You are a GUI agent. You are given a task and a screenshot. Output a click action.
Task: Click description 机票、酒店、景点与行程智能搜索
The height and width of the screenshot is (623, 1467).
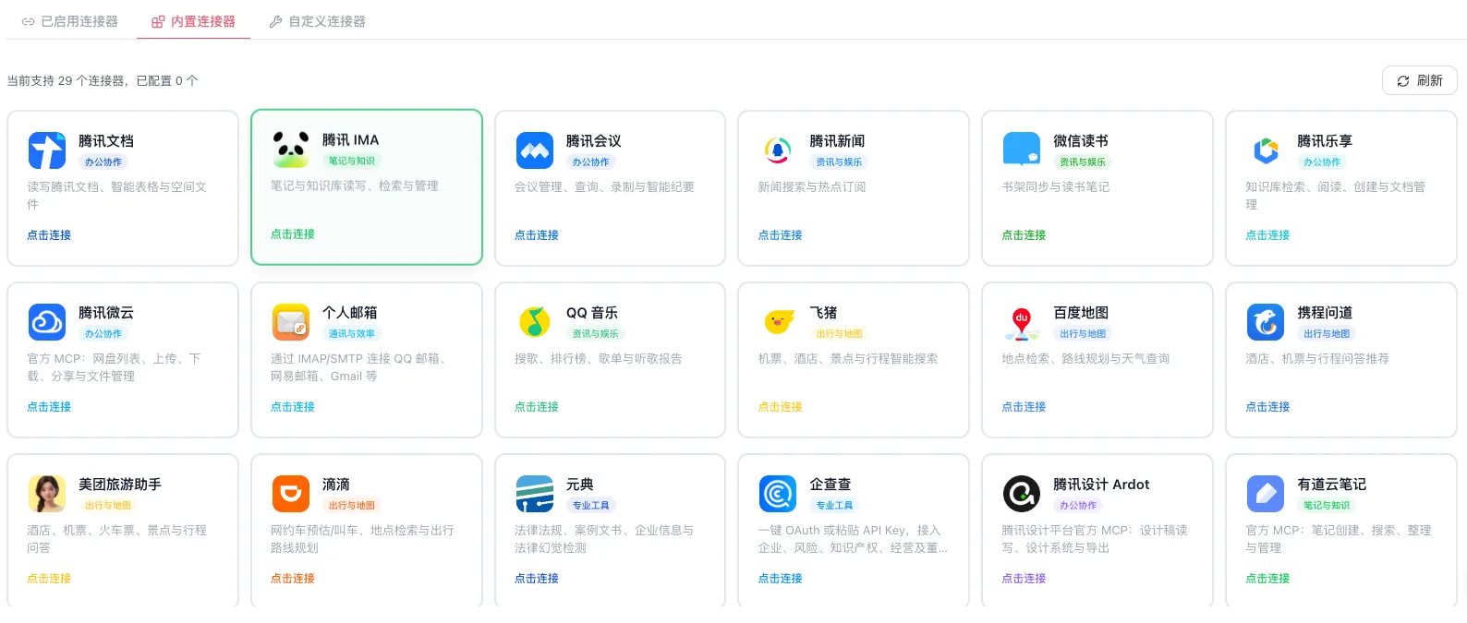(x=848, y=359)
